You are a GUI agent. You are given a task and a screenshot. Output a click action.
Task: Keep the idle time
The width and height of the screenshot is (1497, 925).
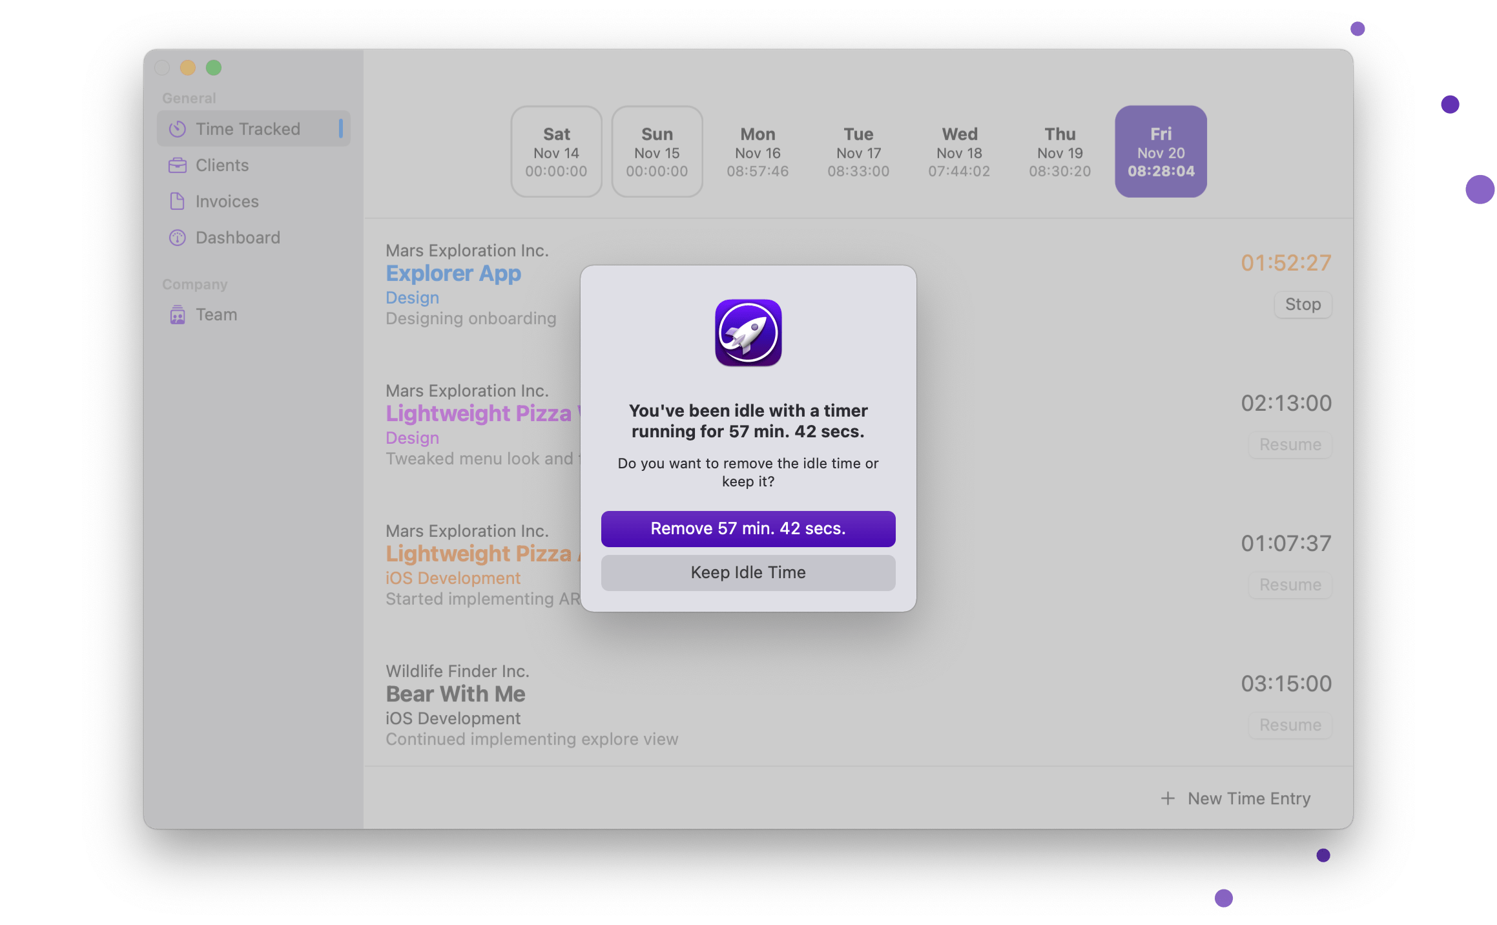coord(748,572)
